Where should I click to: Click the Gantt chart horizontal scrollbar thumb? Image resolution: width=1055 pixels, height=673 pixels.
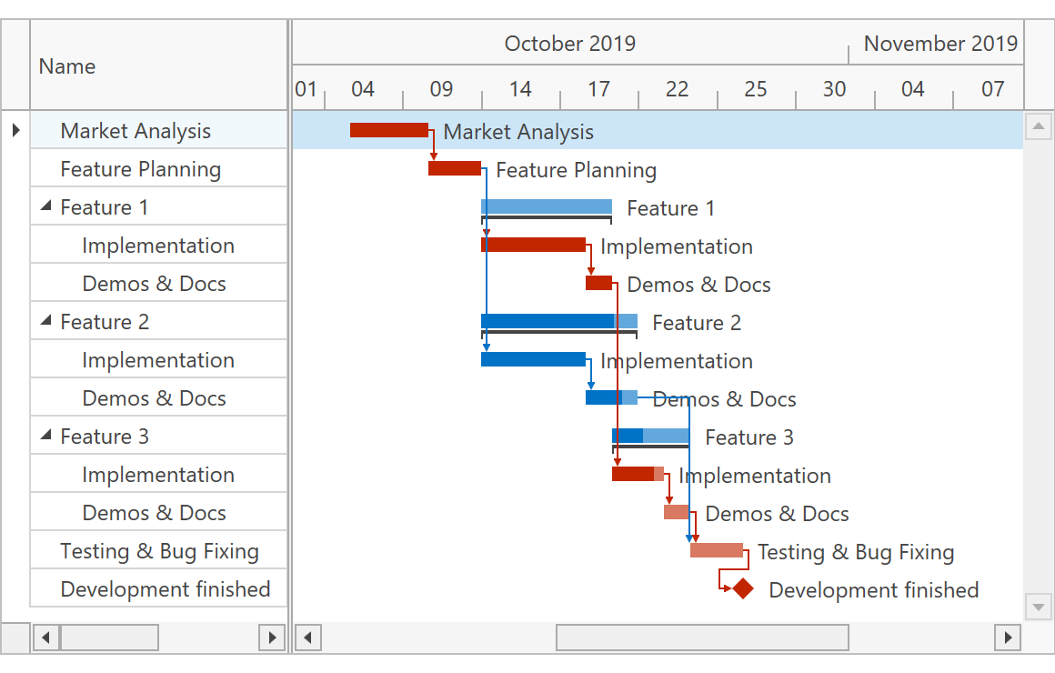point(702,638)
